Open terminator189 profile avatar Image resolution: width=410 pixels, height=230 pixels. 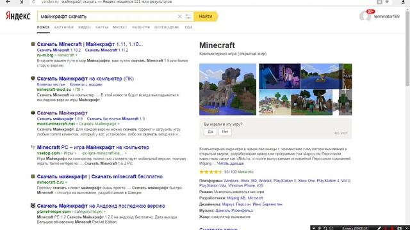[365, 16]
